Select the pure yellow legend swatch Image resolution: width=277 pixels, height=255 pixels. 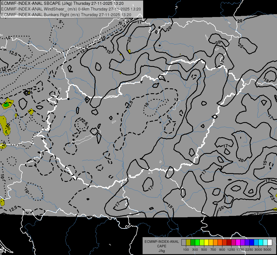[x=206, y=242]
